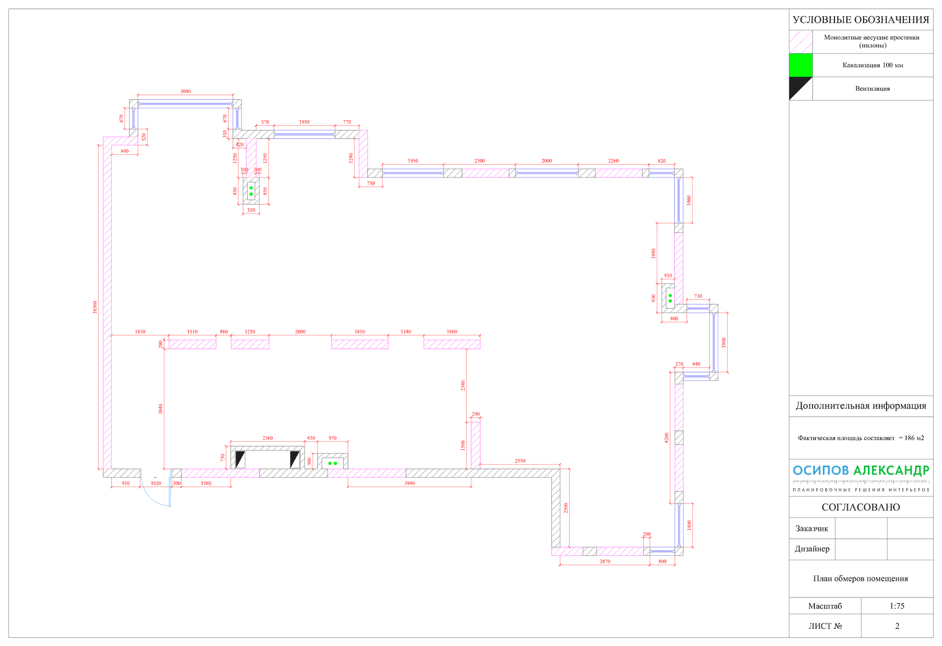Image resolution: width=942 pixels, height=646 pixels.
Task: Click the empty cell next to Дизайнер
Action: click(861, 549)
